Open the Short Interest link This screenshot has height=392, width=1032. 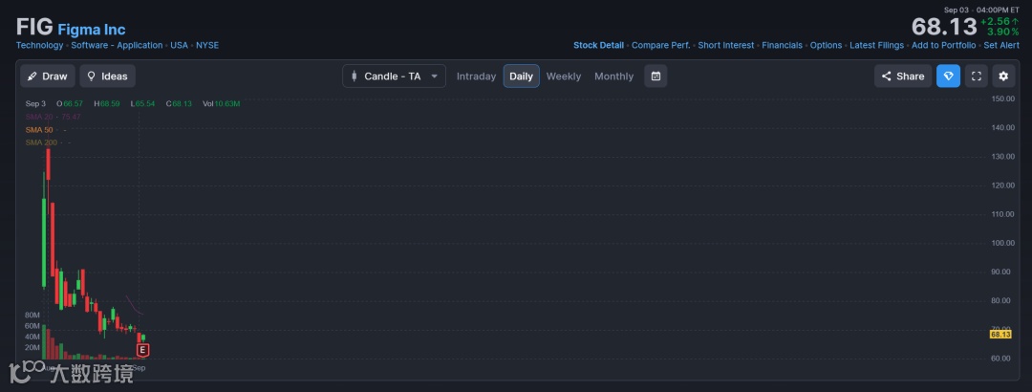[x=726, y=46]
